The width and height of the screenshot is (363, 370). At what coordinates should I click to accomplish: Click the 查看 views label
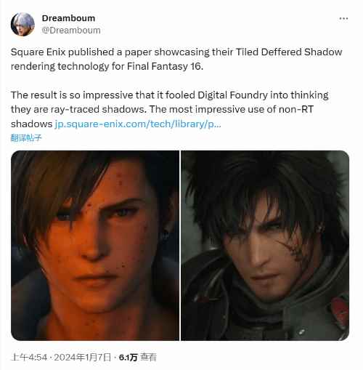click(148, 357)
